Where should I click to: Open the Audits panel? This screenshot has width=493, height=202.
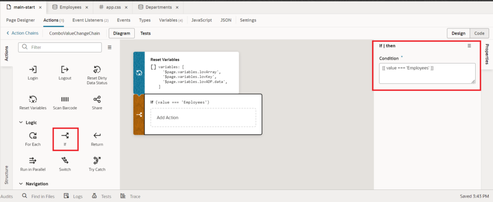click(7, 196)
